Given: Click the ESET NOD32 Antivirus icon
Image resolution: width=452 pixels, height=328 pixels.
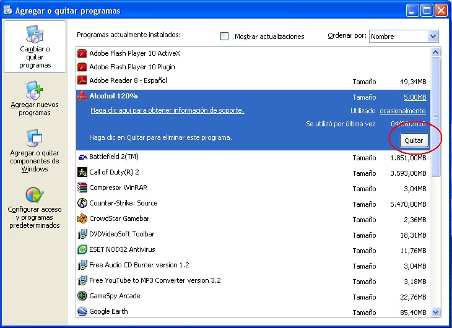Looking at the screenshot, I should pos(82,249).
